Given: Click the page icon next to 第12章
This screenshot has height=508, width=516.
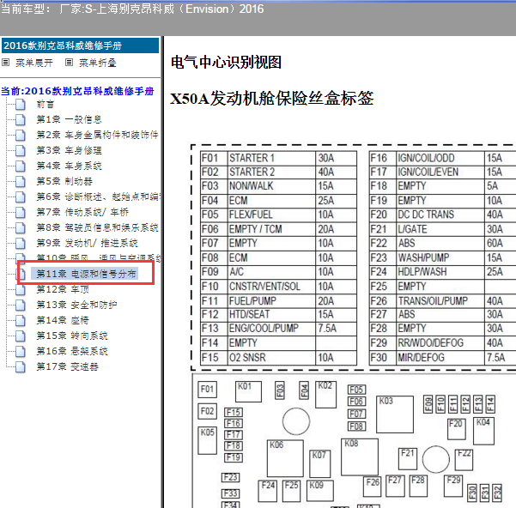Looking at the screenshot, I should point(21,289).
